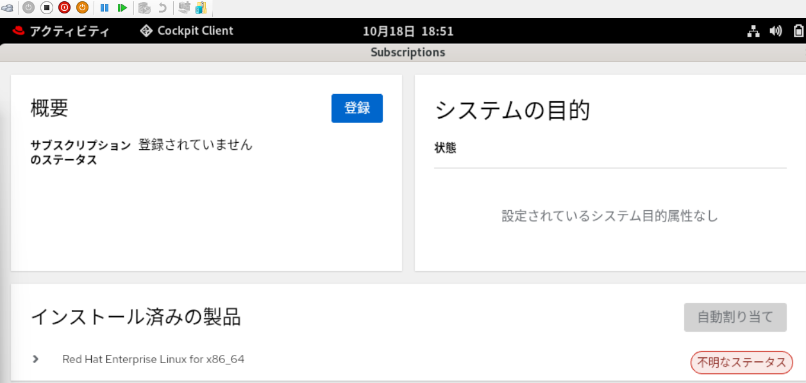Click the Red Hat Enterprise Linux for x86_64 text
The height and width of the screenshot is (383, 806).
pos(153,359)
